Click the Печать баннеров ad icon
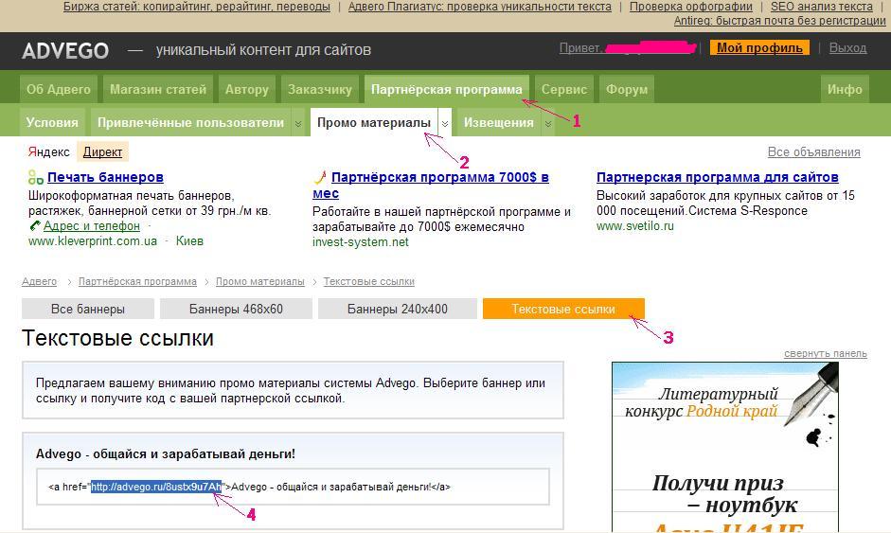 click(35, 177)
